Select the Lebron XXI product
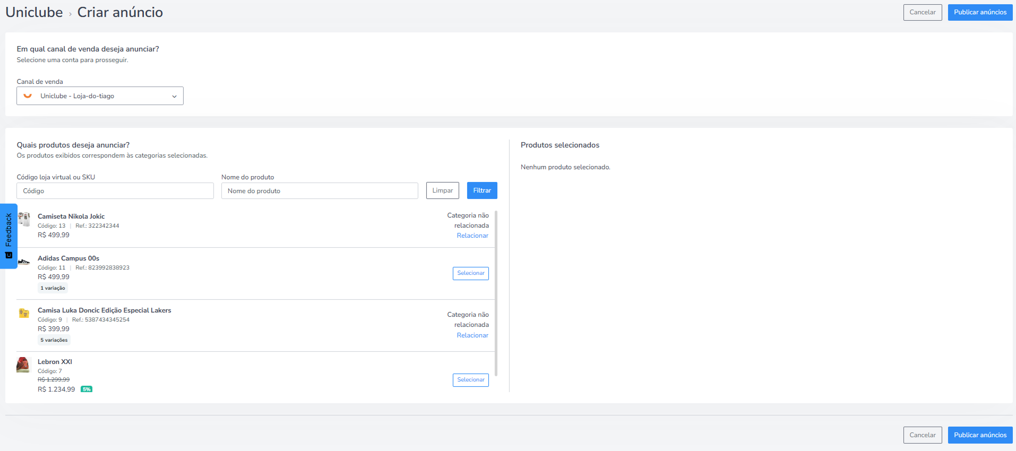Screen dimensions: 1016x451 (x=471, y=380)
